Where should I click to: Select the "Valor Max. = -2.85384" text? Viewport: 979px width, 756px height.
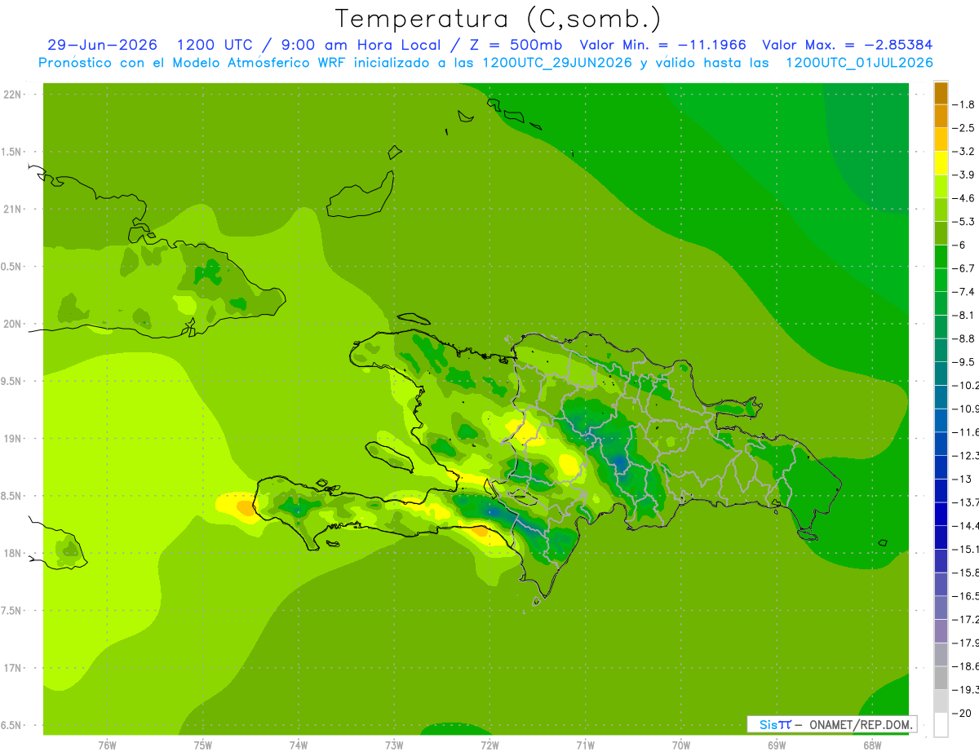tap(848, 45)
